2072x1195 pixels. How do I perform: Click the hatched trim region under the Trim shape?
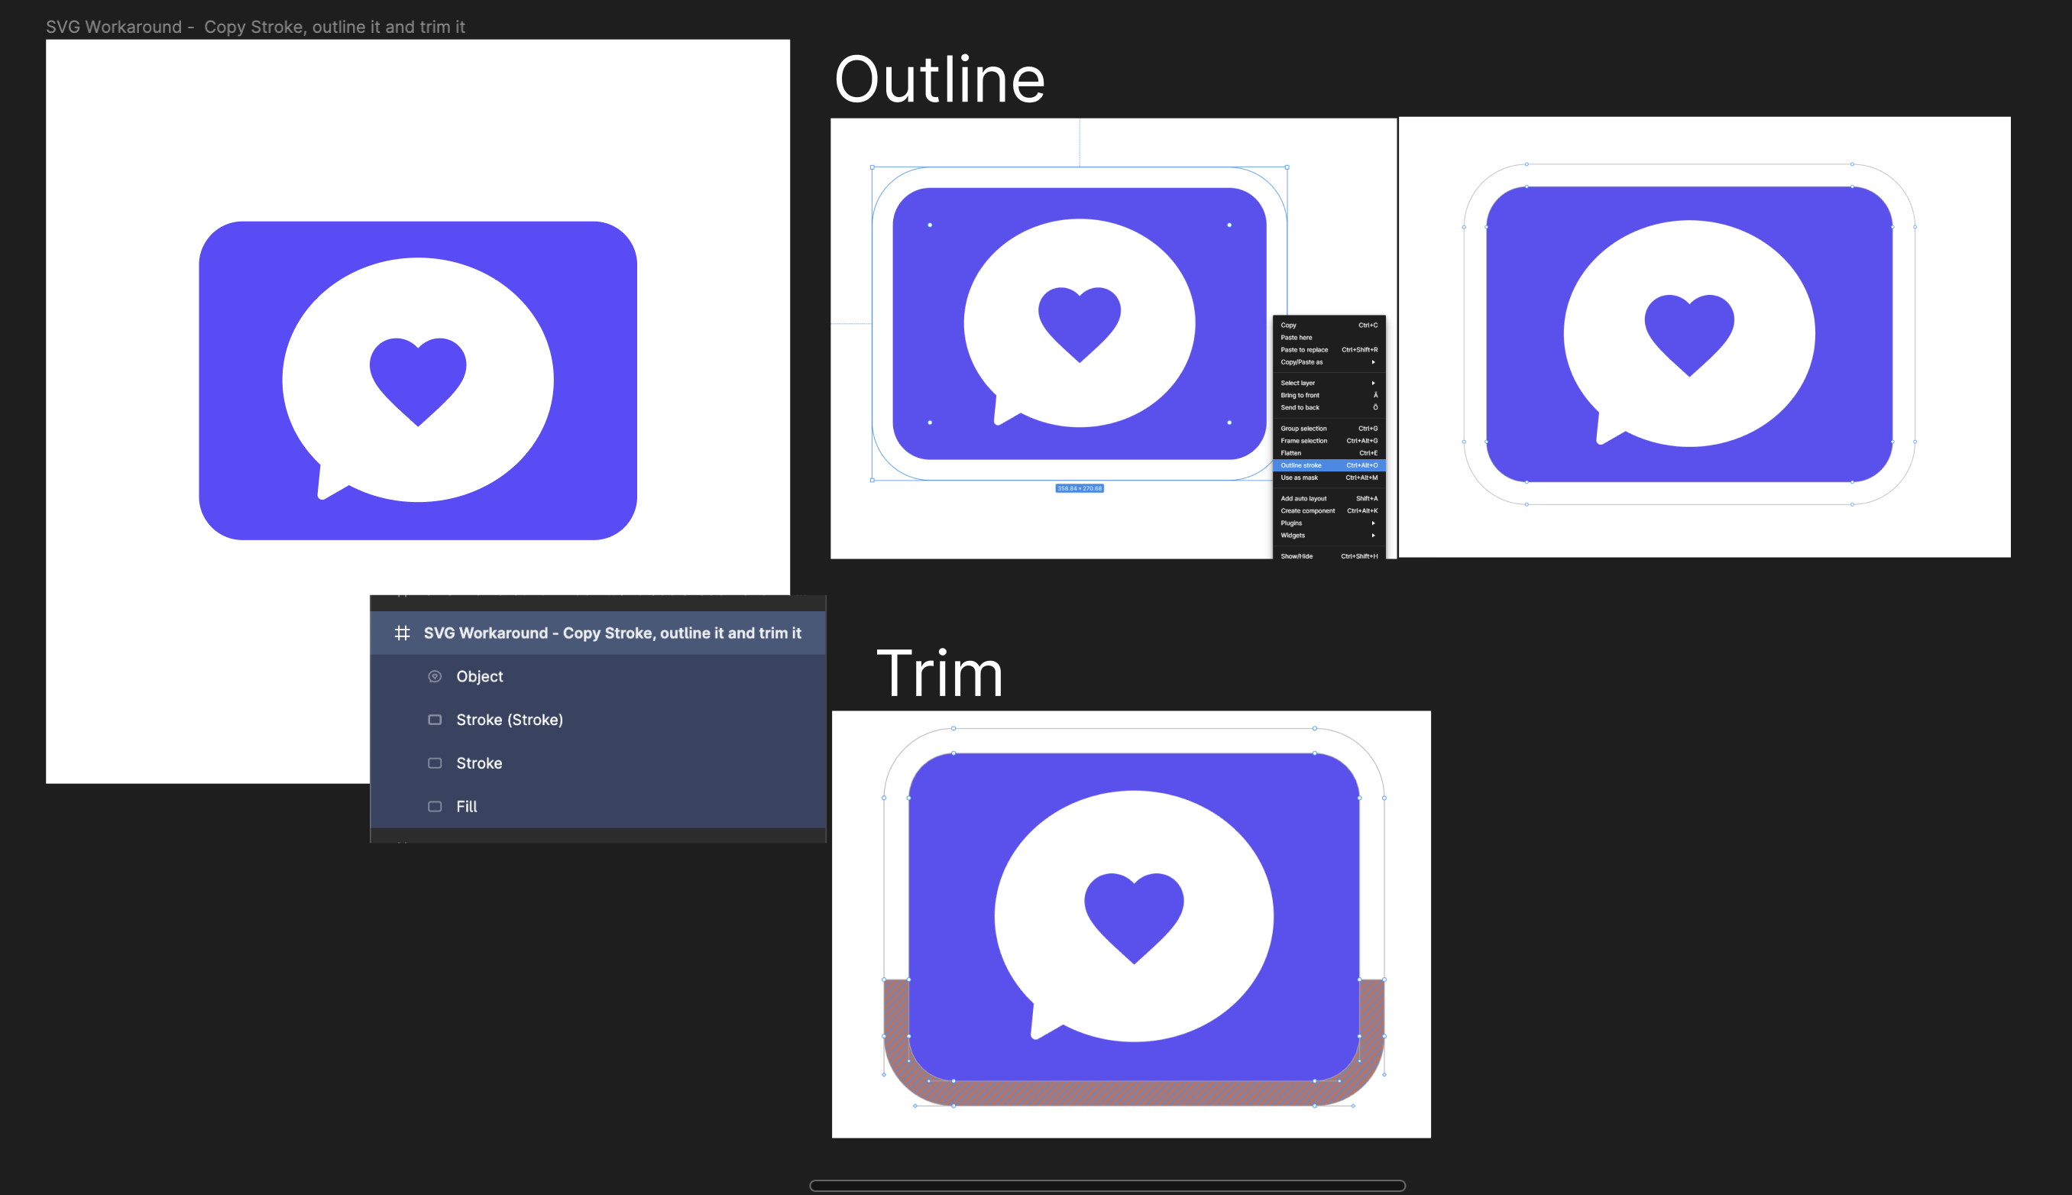[x=1134, y=1093]
